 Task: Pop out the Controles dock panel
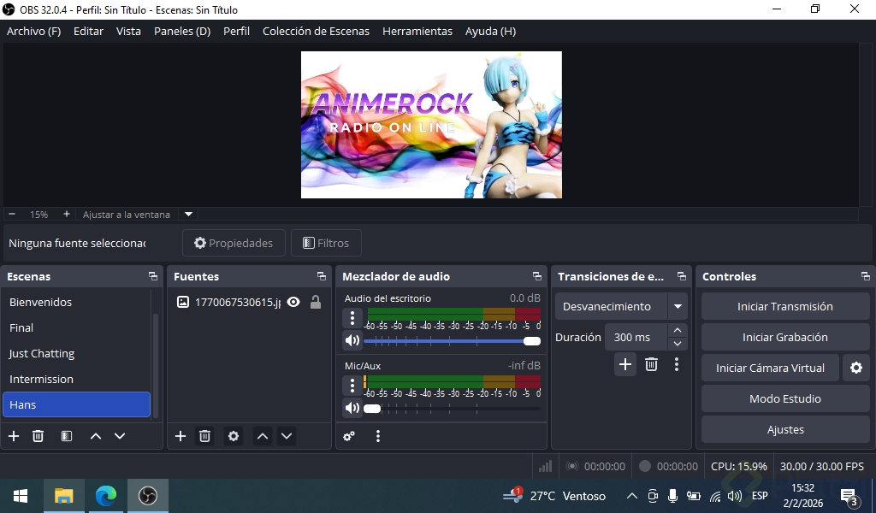(866, 276)
